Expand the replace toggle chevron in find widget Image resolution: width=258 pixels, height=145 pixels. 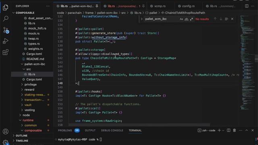click(x=141, y=19)
